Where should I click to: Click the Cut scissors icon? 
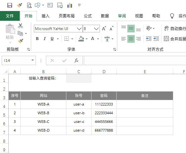20,26
